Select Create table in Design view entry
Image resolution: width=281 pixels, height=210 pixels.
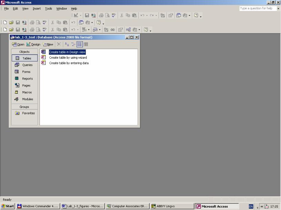click(x=67, y=52)
